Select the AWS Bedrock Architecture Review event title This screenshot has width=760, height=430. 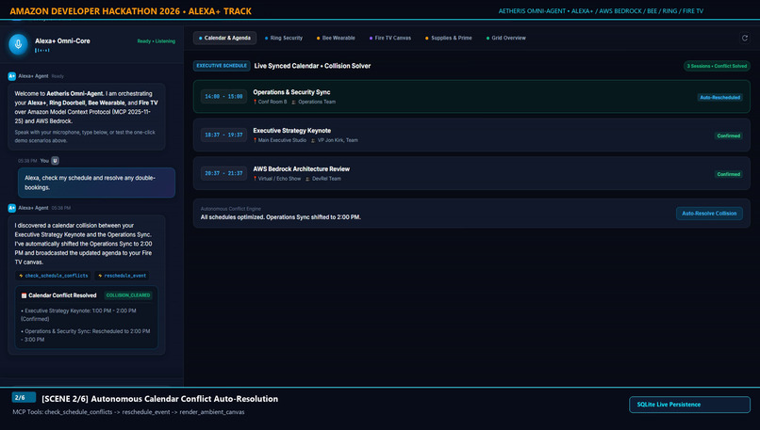tap(301, 168)
